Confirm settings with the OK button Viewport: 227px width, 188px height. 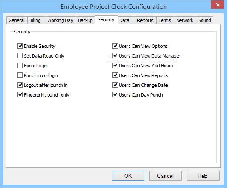[x=128, y=176]
